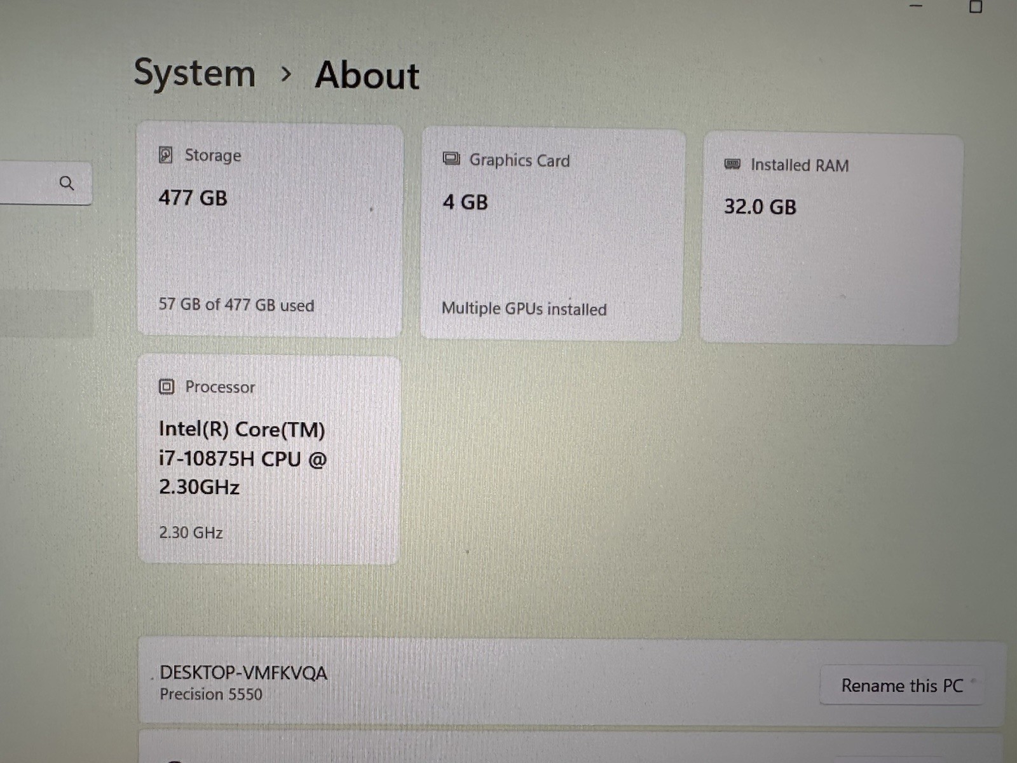Click the Processor chip icon
Screen dimensions: 1017x763
click(x=167, y=387)
